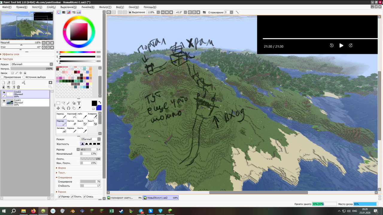Toggle the Размер pressure checkbox
The width and height of the screenshot is (383, 215).
pyautogui.click(x=60, y=196)
